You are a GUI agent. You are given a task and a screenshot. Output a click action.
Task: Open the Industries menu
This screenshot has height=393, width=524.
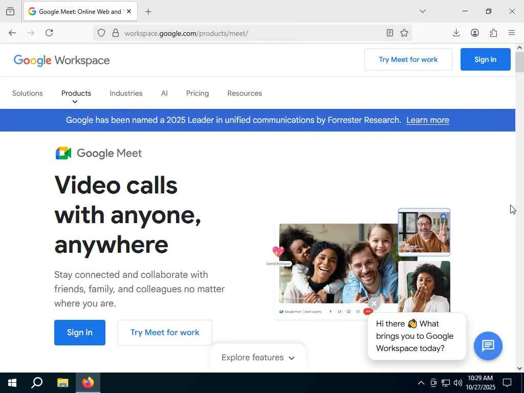(x=126, y=93)
